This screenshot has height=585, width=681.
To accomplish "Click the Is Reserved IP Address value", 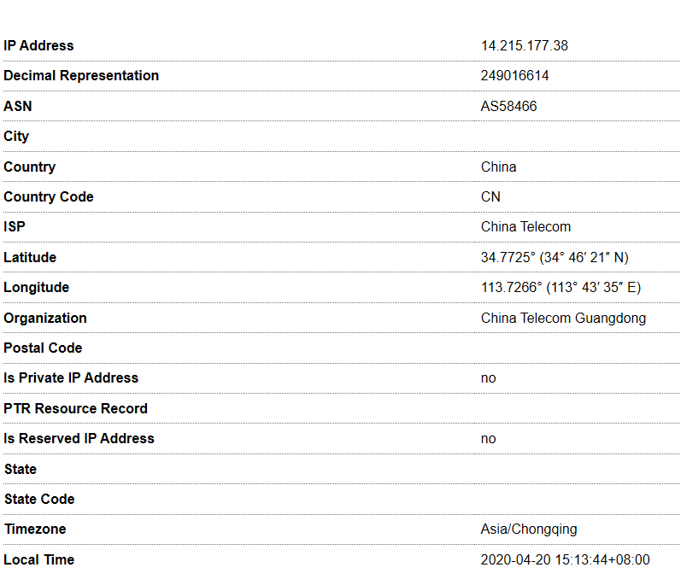I will click(x=488, y=439).
